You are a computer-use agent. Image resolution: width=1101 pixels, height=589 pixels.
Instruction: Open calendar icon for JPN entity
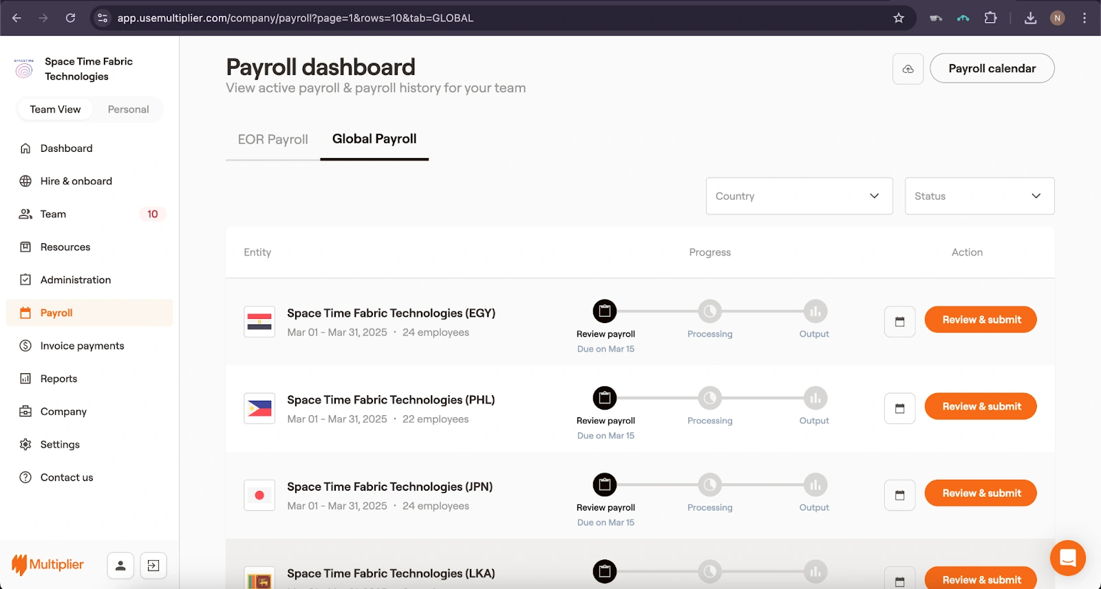pyautogui.click(x=899, y=495)
